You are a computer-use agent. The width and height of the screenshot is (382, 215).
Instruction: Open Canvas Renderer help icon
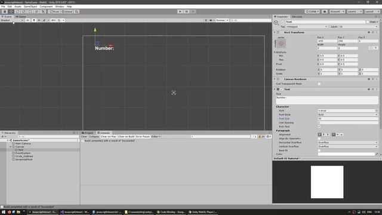point(369,79)
